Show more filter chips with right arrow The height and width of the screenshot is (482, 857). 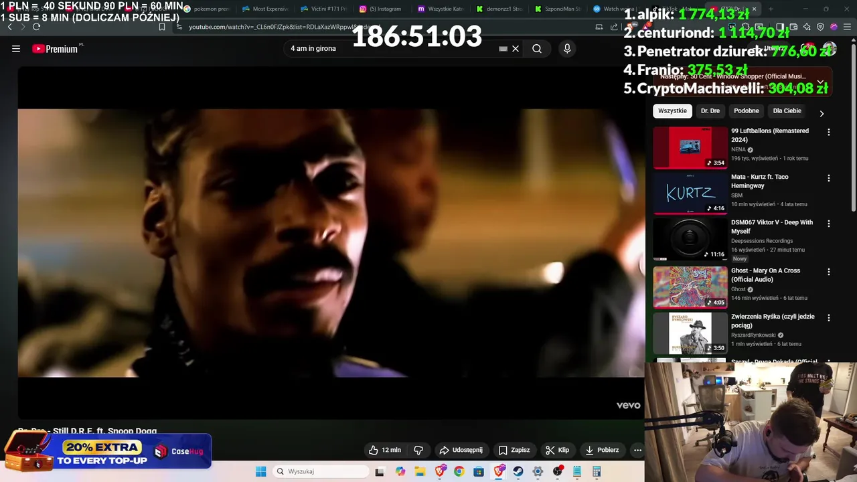point(822,113)
